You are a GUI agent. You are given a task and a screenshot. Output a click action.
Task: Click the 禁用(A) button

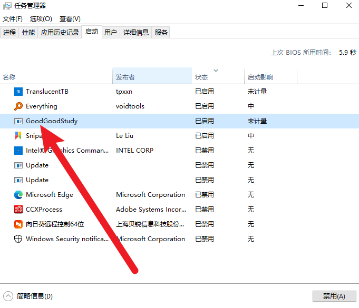334,296
